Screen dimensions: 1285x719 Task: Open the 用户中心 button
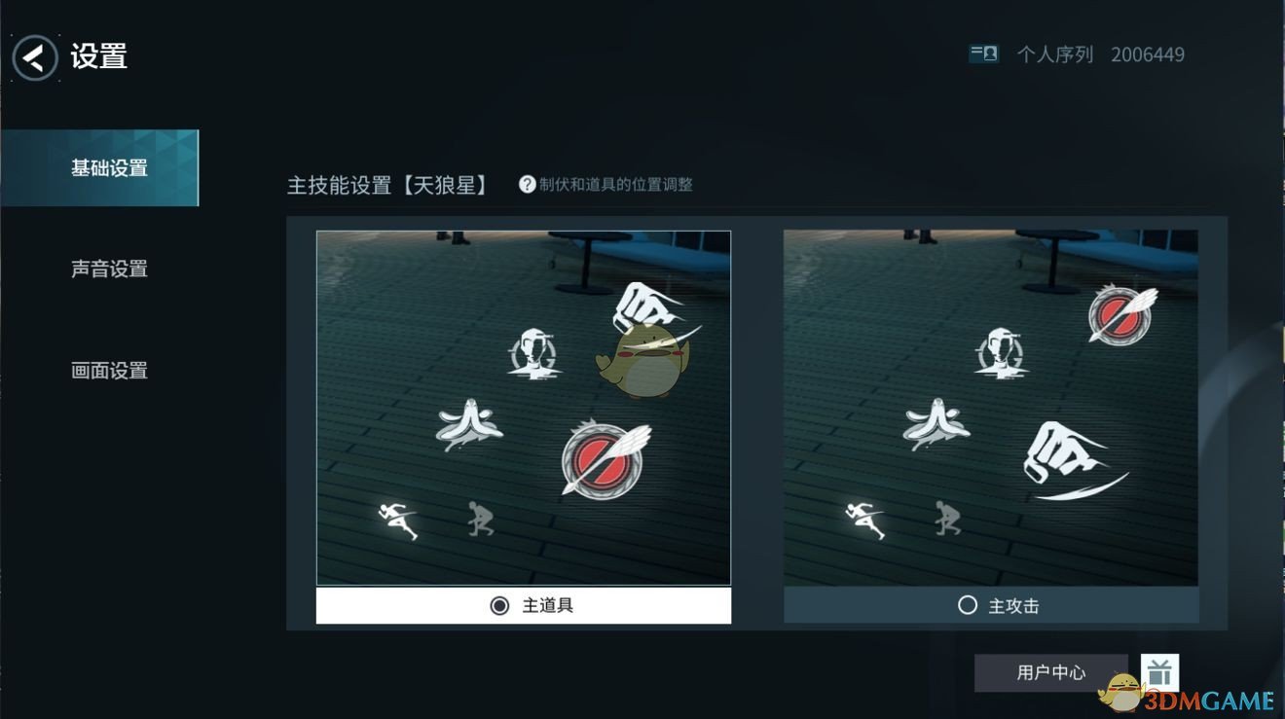coord(1051,672)
